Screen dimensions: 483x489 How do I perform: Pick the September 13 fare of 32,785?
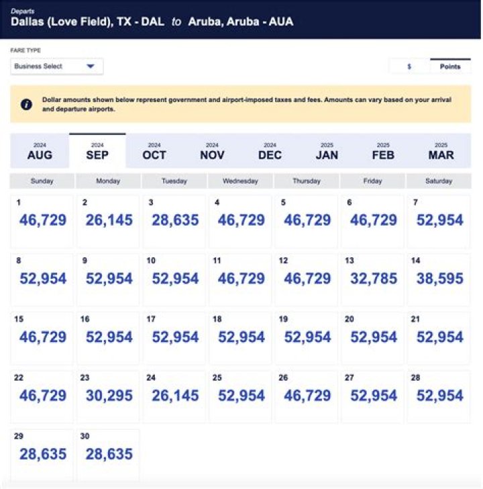[x=372, y=279]
